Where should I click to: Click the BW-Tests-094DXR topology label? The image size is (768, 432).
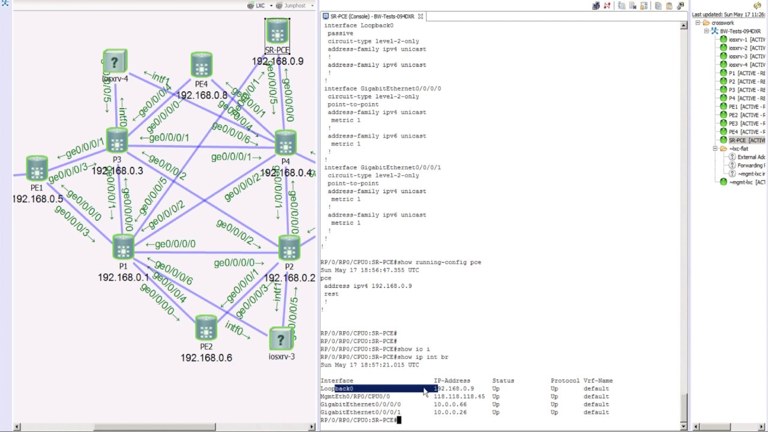click(x=740, y=31)
